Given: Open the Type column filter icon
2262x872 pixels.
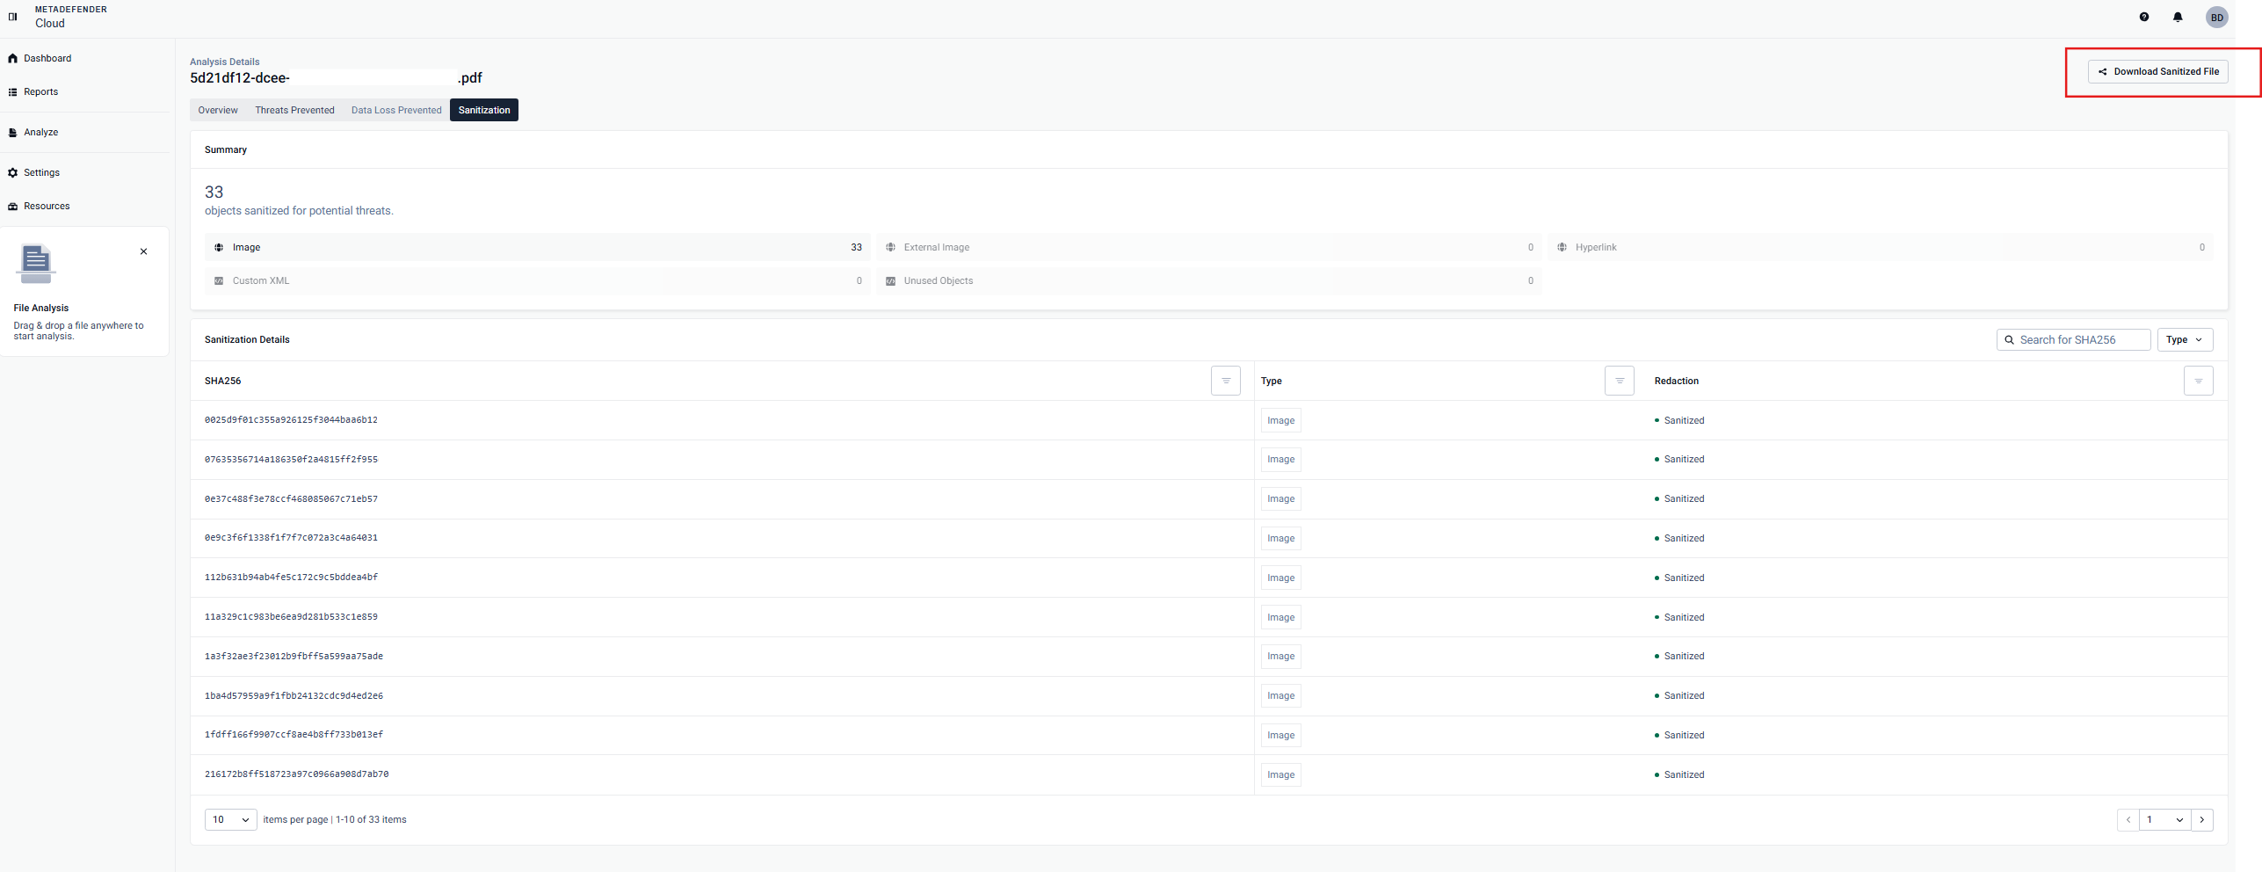Looking at the screenshot, I should [x=1619, y=381].
